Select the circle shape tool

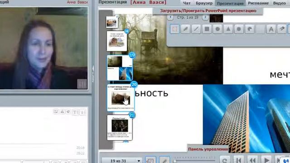click(x=217, y=29)
